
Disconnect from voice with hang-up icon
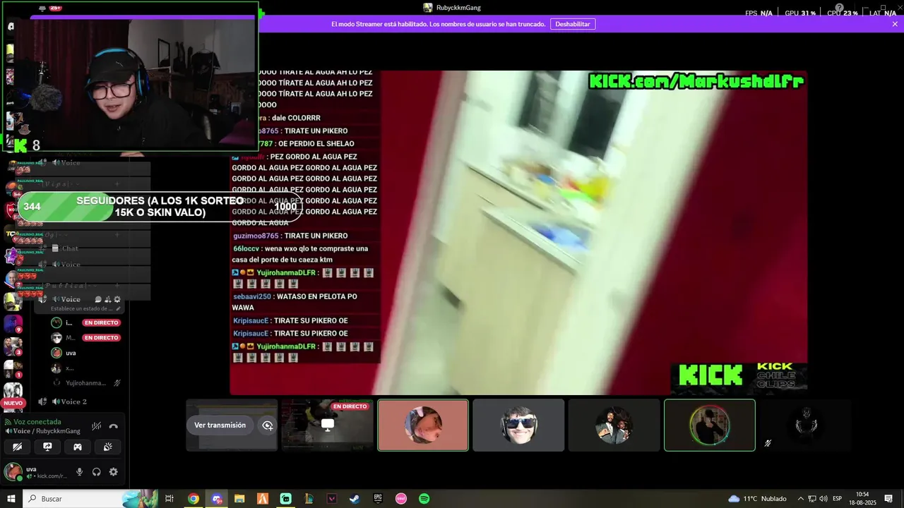[114, 426]
